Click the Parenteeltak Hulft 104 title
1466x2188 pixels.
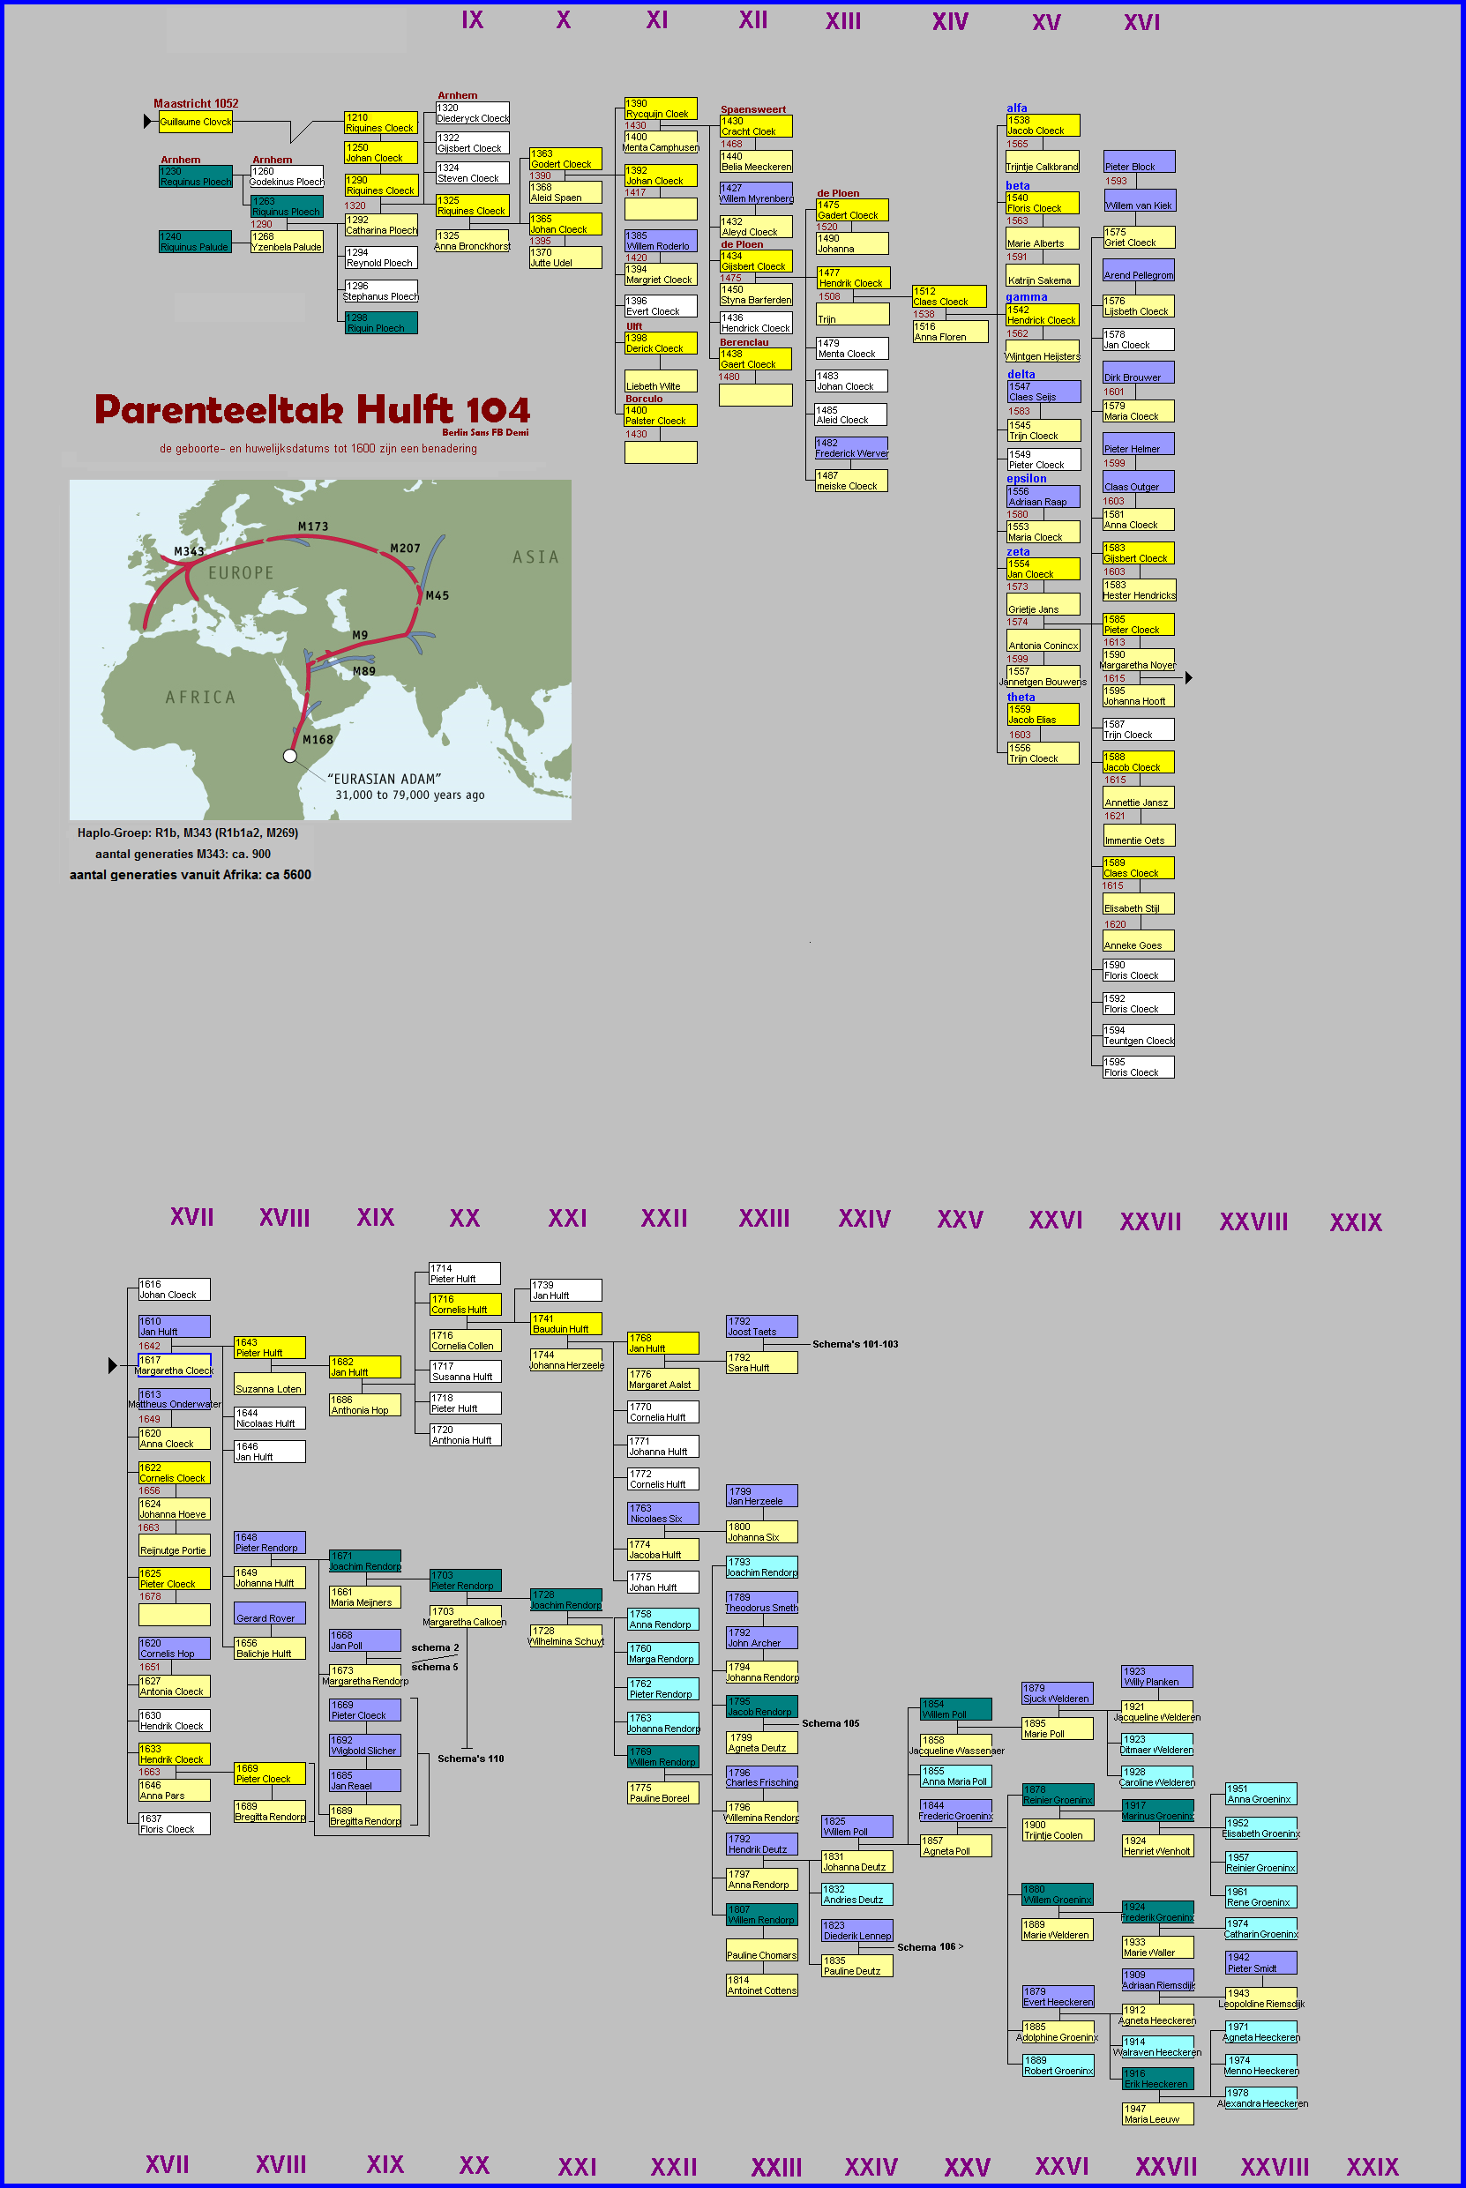point(311,410)
